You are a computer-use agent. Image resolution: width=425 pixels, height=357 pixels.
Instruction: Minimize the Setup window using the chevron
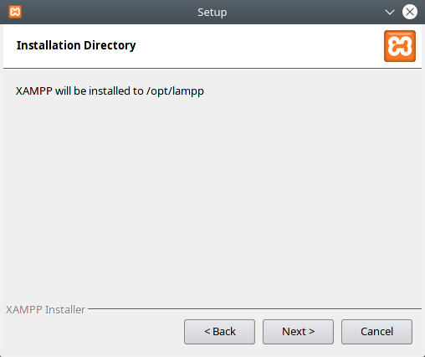click(390, 12)
